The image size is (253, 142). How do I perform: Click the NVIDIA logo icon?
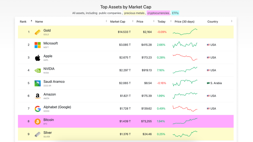(x=38, y=71)
